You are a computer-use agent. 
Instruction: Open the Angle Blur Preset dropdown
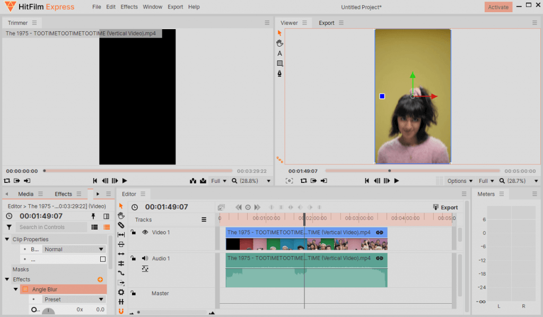(x=74, y=300)
